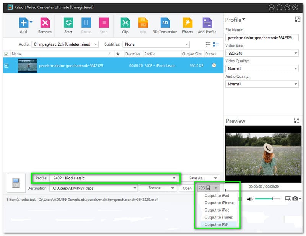Image resolution: width=306 pixels, height=236 pixels.
Task: Toggle the select-all checkbox in list header
Action: point(6,54)
